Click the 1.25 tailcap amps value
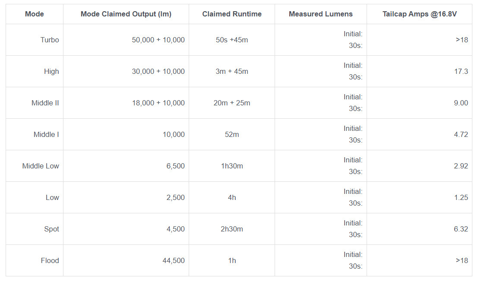Screen dimensions: 481x282 coord(461,197)
